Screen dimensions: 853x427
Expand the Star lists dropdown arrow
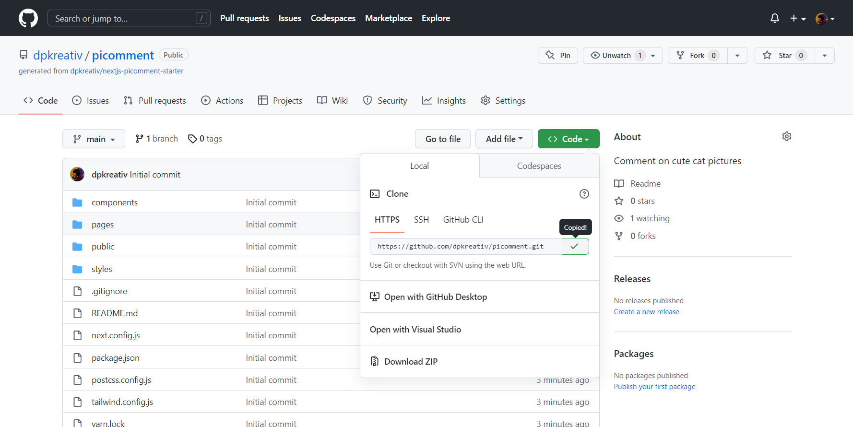[825, 55]
